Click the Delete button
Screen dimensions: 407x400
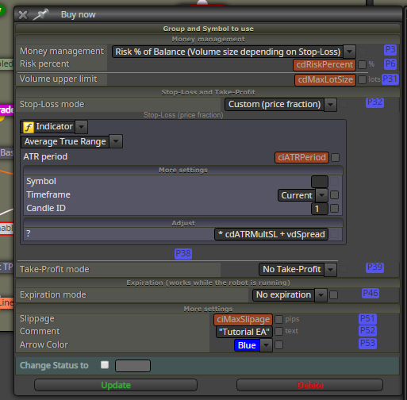coord(309,385)
